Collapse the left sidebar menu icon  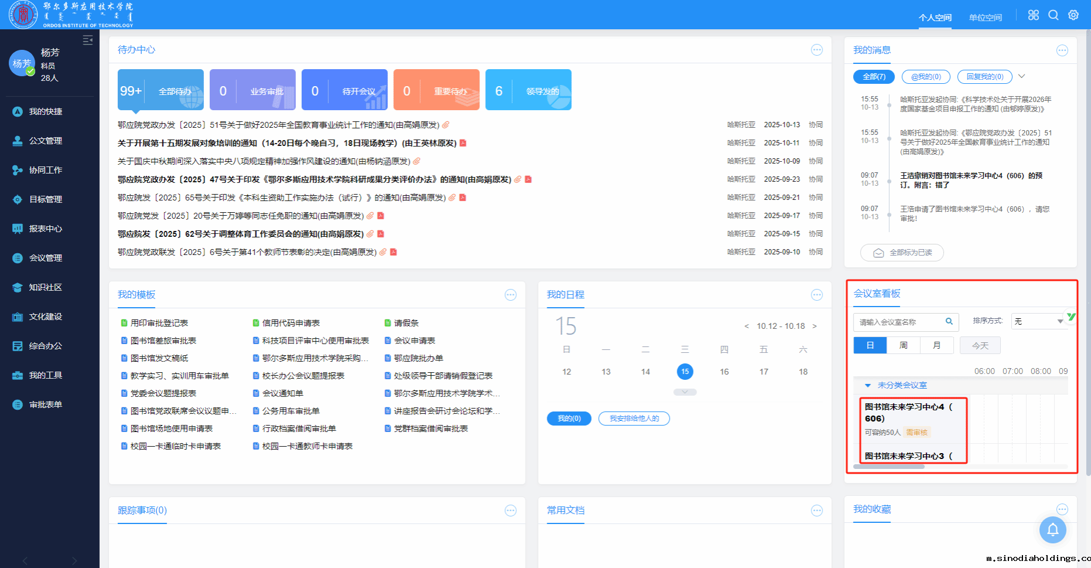click(88, 40)
